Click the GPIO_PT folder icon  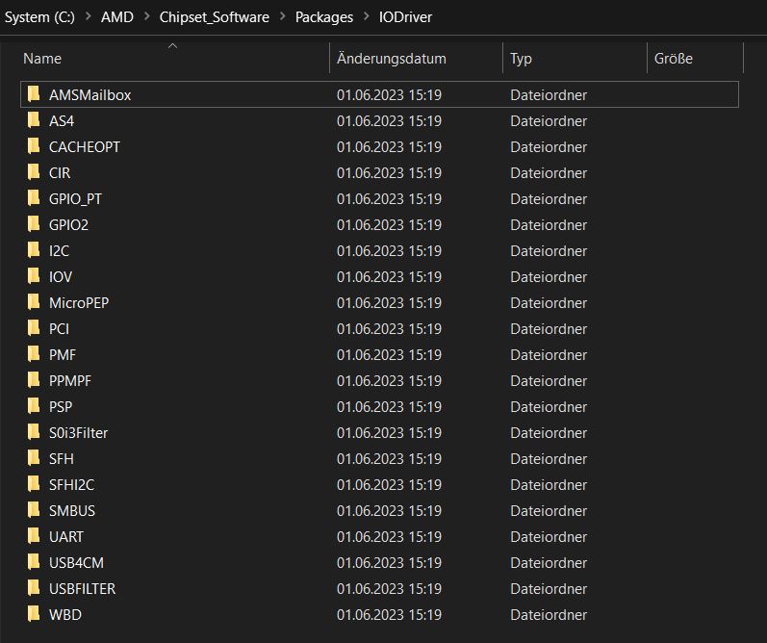tap(34, 197)
